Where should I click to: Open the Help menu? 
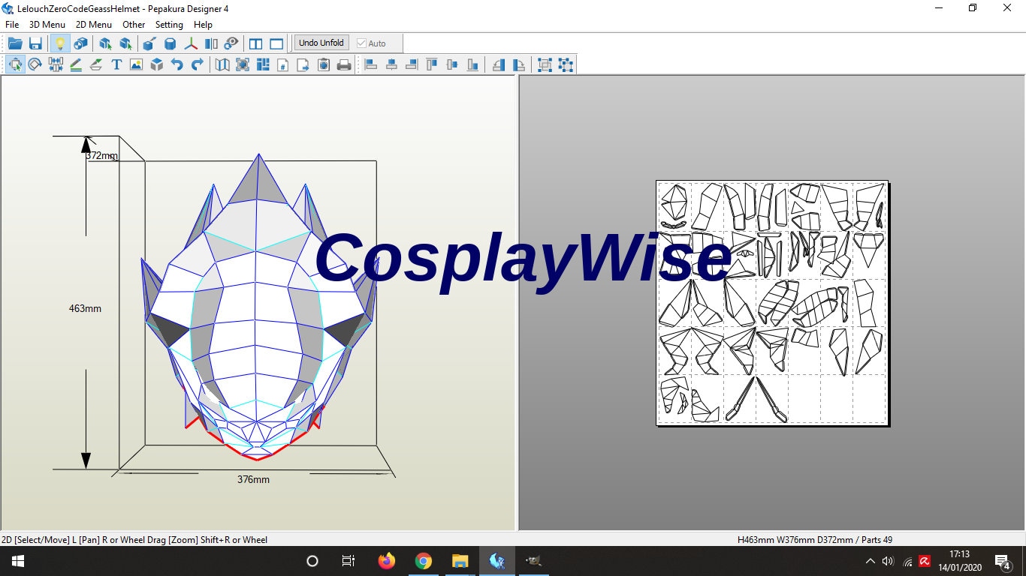coord(203,25)
